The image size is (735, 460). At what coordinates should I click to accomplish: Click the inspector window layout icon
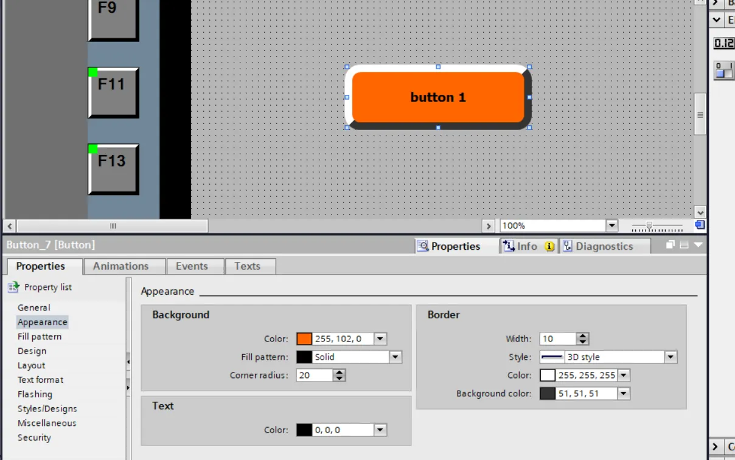684,245
